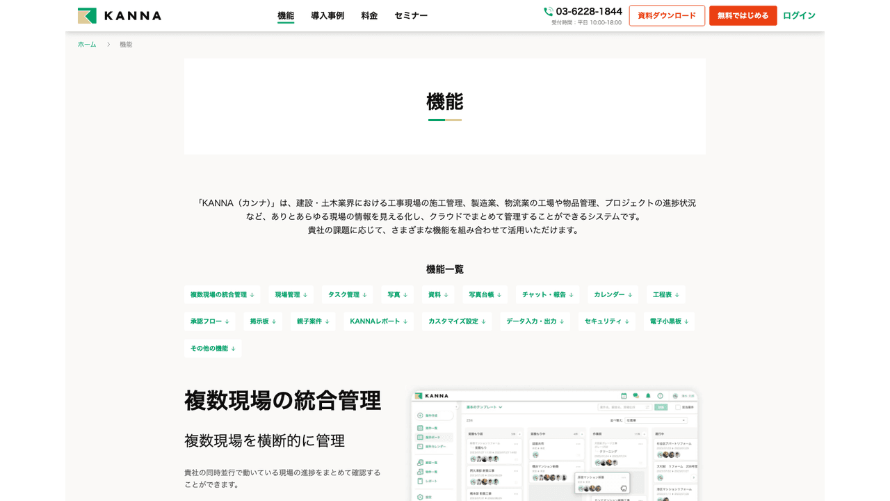Click the green phone icon beside 03-6228-1844

pyautogui.click(x=549, y=11)
